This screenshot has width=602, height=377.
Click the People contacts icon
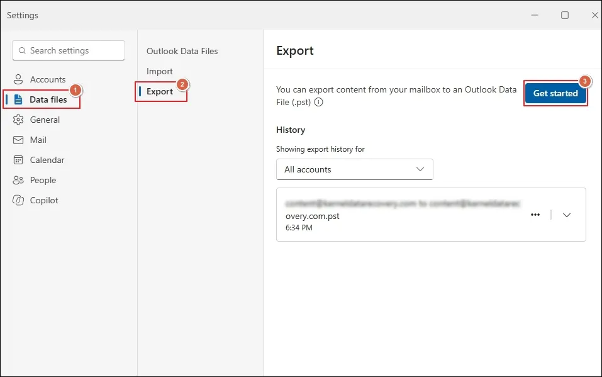[18, 180]
